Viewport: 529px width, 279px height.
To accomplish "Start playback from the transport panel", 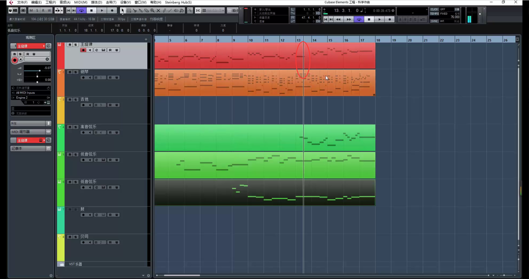I will (379, 19).
